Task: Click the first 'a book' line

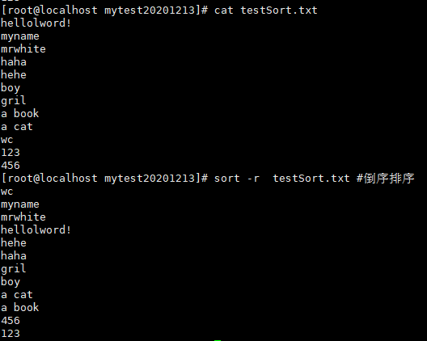Action: pyautogui.click(x=20, y=114)
